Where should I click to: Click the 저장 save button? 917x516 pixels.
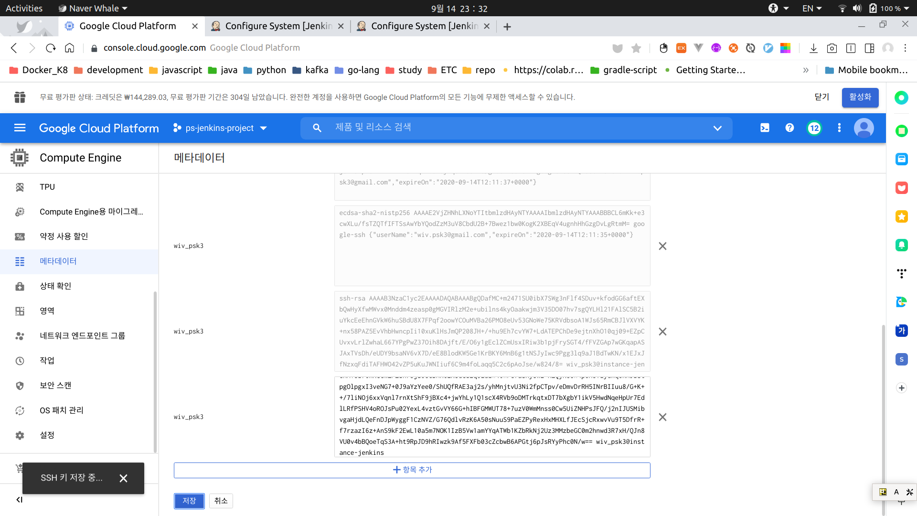pos(189,501)
